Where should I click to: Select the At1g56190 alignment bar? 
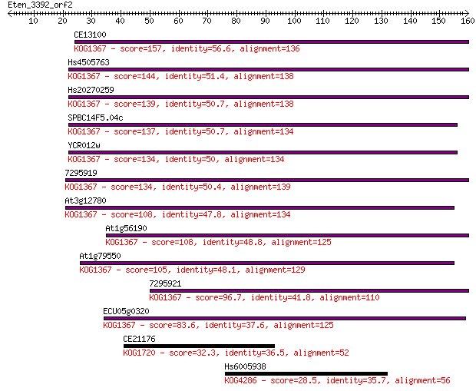[x=287, y=236]
